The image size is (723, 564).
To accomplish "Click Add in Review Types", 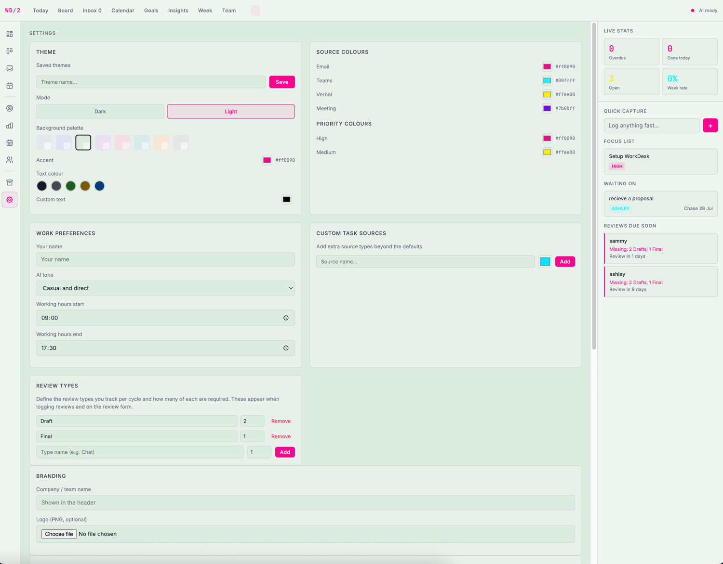I will pyautogui.click(x=285, y=452).
